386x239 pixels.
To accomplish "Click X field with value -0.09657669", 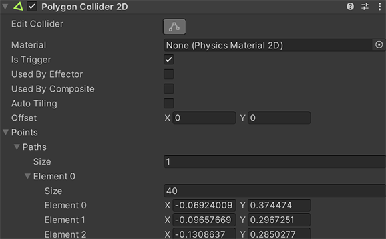I will click(204, 220).
